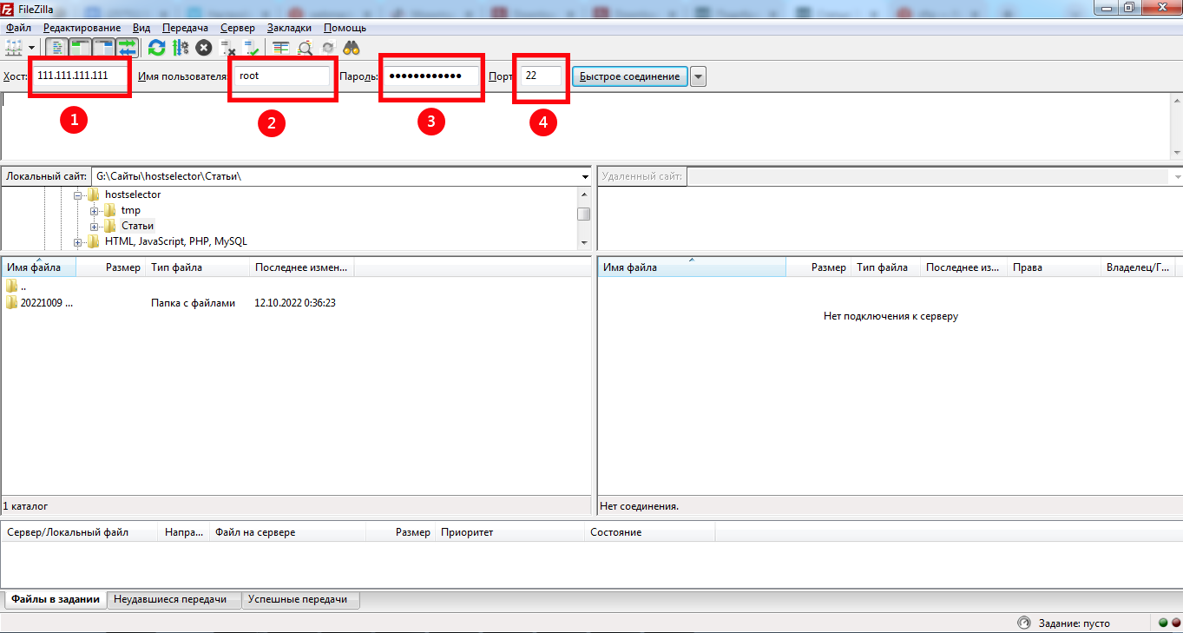
Task: Click Состояние queue column header
Action: [649, 531]
